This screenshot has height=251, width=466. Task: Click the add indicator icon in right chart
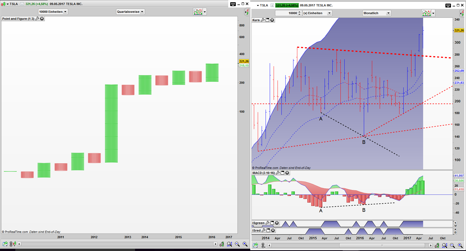(x=426, y=13)
